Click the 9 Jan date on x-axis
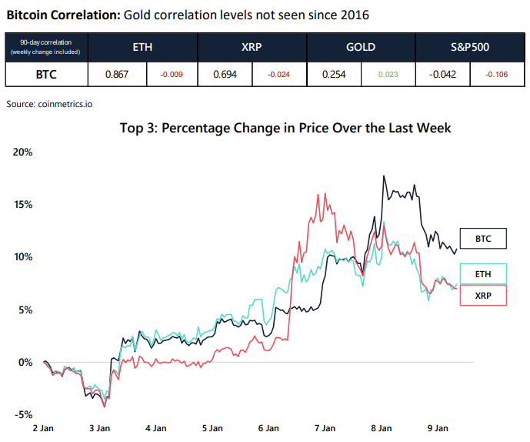Viewport: 530px width, 442px height. pyautogui.click(x=438, y=427)
